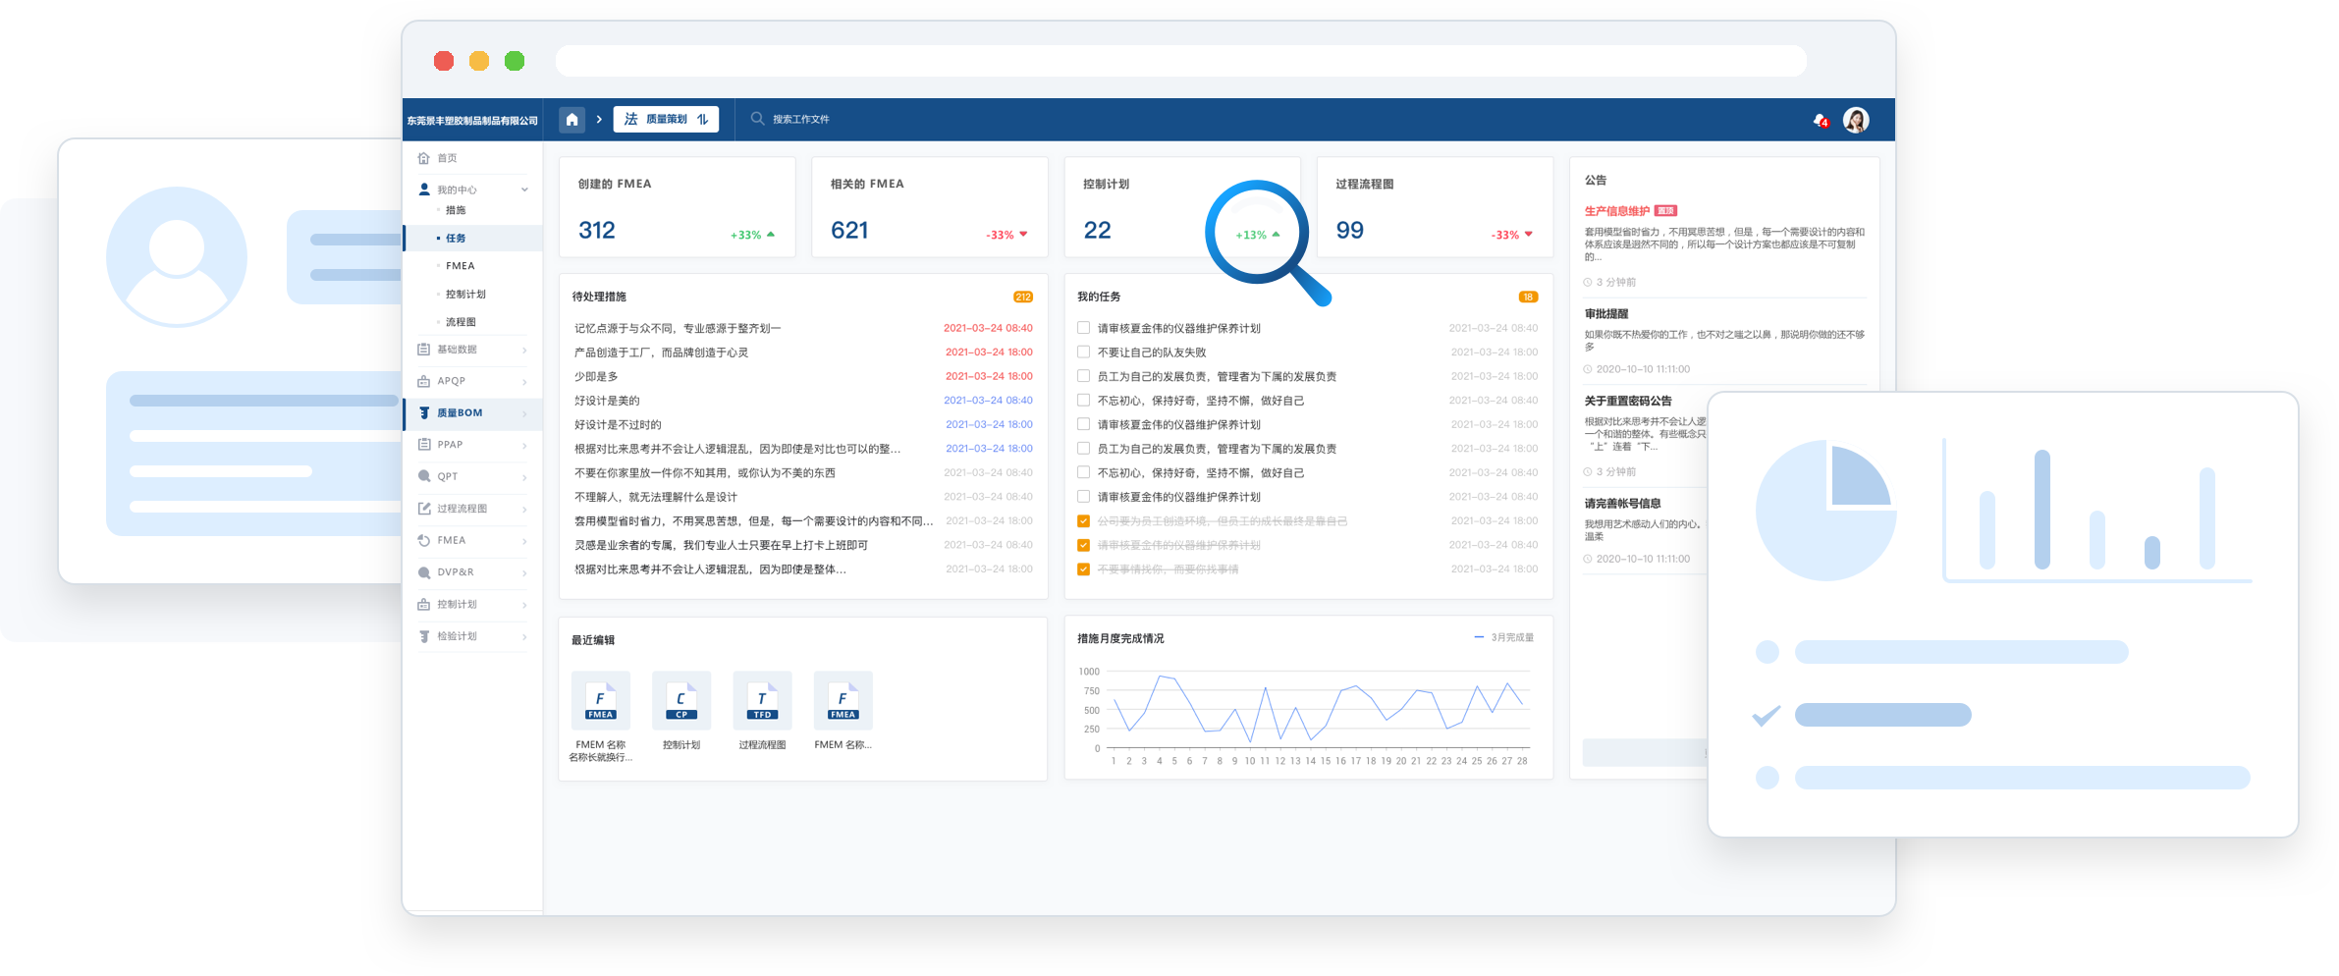Click the 我的中心 person icon
The width and height of the screenshot is (2339, 976).
pyautogui.click(x=424, y=190)
